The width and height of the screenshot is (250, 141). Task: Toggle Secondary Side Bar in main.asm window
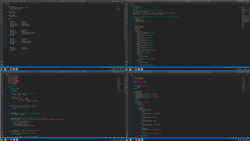(x=118, y=1)
